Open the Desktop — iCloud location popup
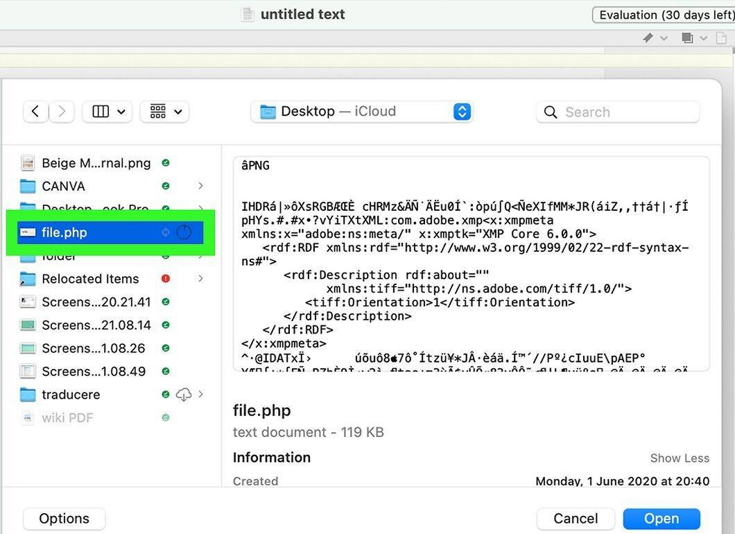The image size is (735, 534). (361, 112)
